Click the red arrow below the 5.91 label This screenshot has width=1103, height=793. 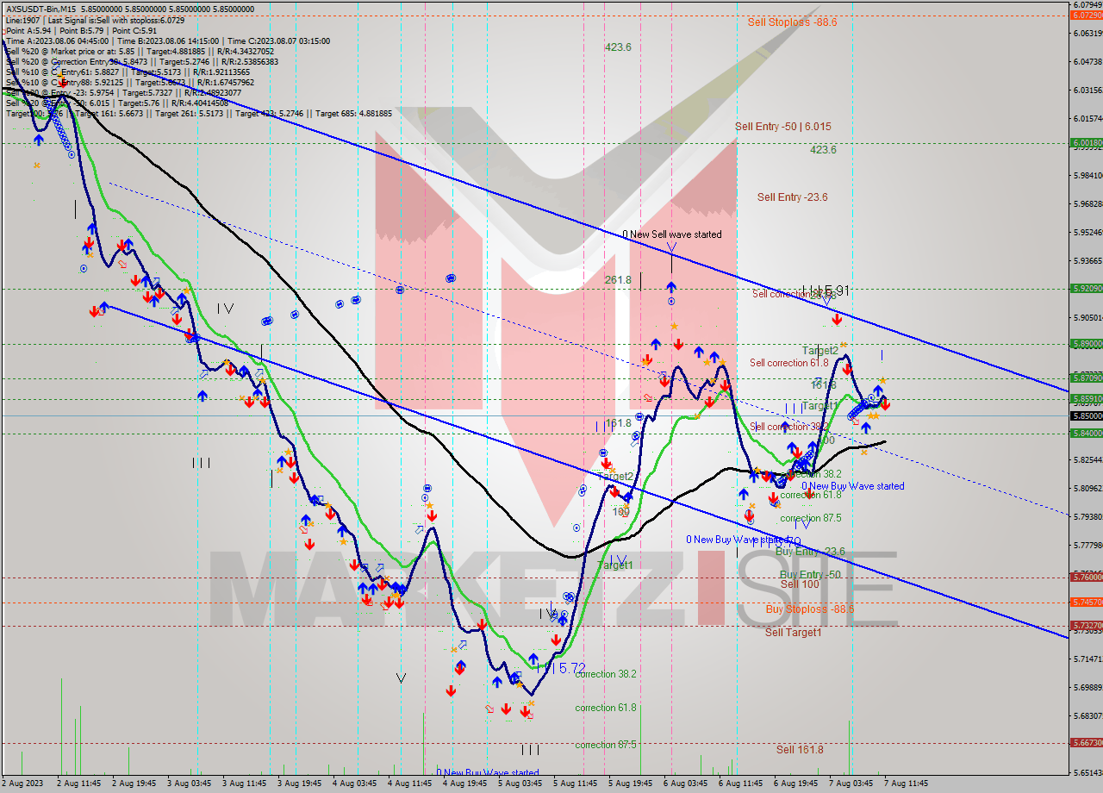[837, 320]
